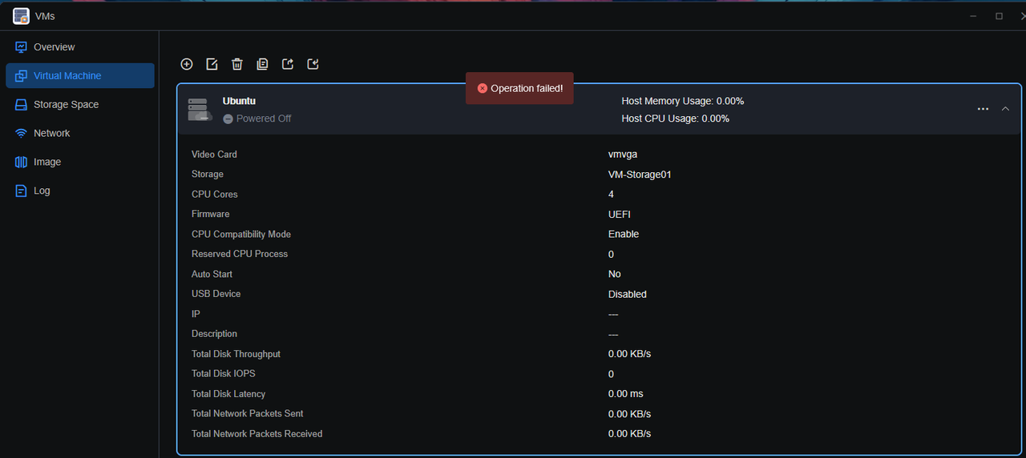This screenshot has height=458, width=1026.
Task: Click the Network wifi icon
Action: pos(21,133)
